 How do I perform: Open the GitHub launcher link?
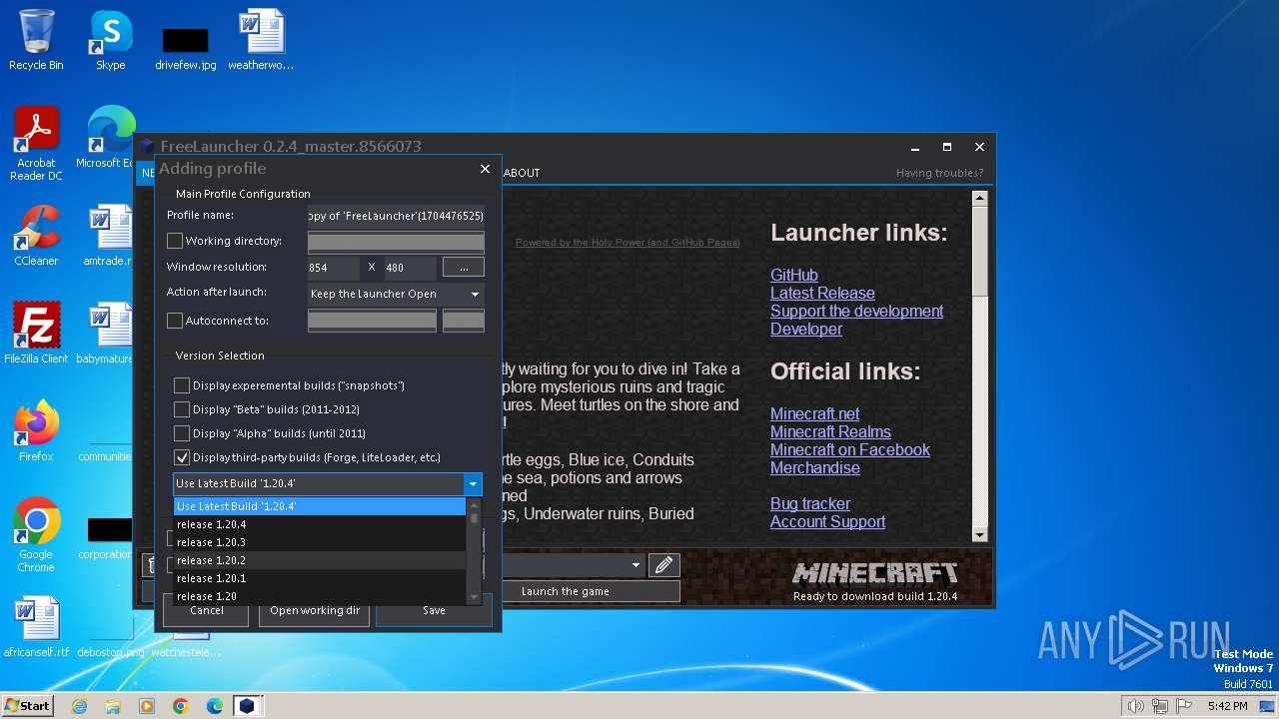(794, 275)
